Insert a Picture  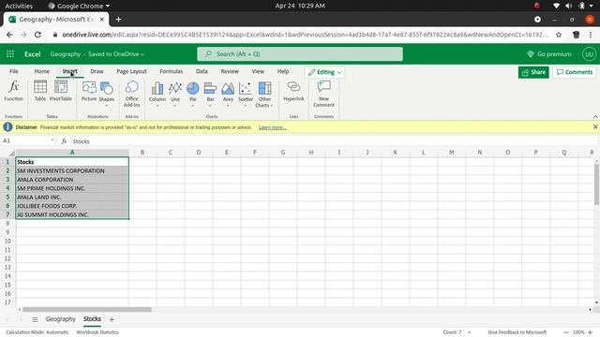point(89,91)
